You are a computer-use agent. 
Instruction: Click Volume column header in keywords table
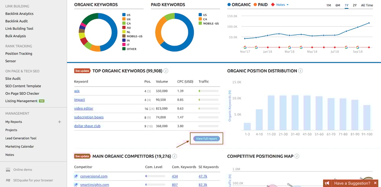162,81
